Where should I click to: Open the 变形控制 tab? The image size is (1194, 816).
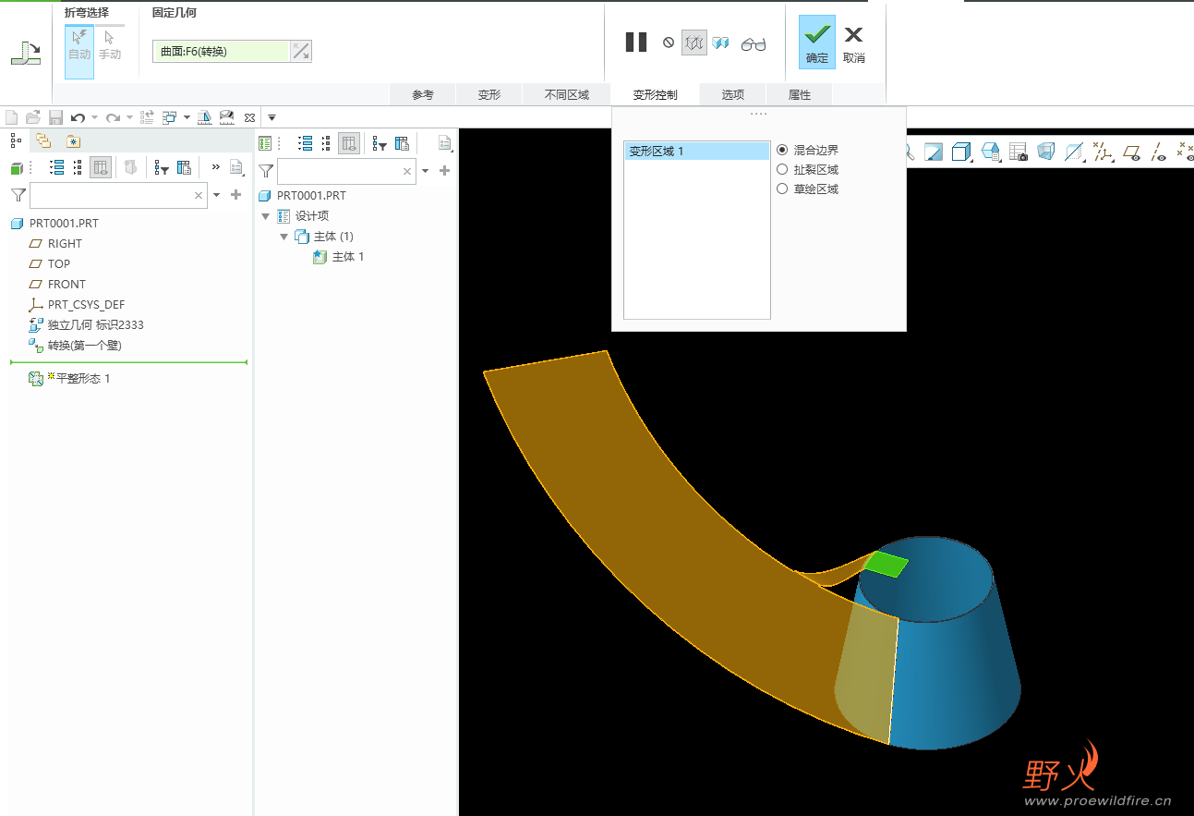pos(656,95)
